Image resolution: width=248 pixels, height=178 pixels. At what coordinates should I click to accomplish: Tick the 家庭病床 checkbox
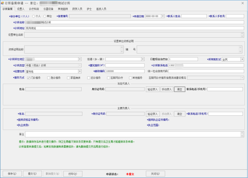click(68, 78)
